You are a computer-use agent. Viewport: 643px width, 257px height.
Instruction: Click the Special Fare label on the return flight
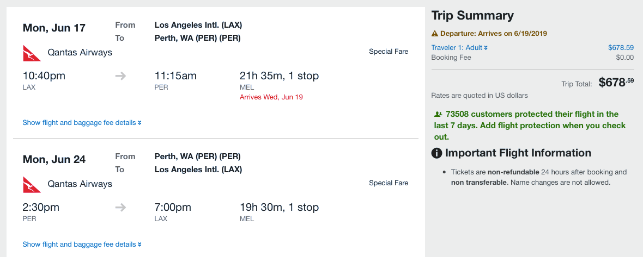pos(389,183)
